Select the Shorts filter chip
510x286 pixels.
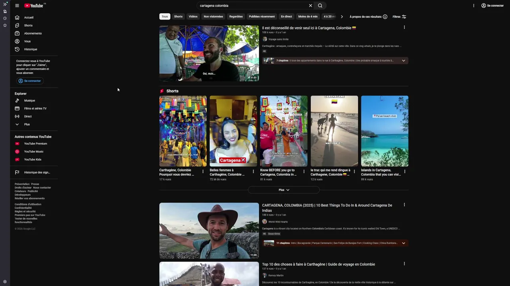(x=178, y=17)
